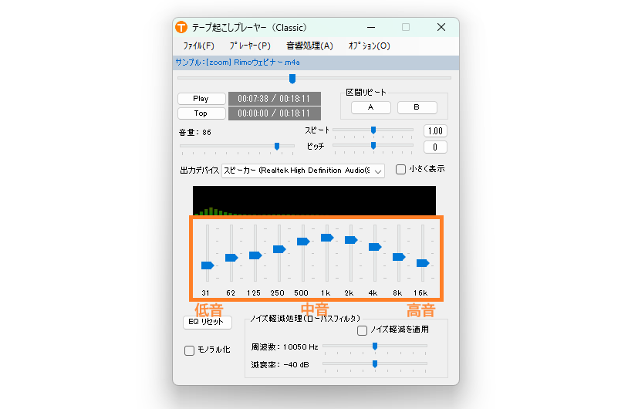The image size is (628, 409).
Task: Click the 31 Hz equalizer band slider
Action: 207,265
